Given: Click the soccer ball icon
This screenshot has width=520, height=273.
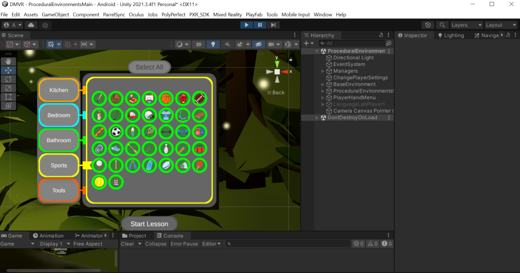Looking at the screenshot, I should (x=116, y=132).
